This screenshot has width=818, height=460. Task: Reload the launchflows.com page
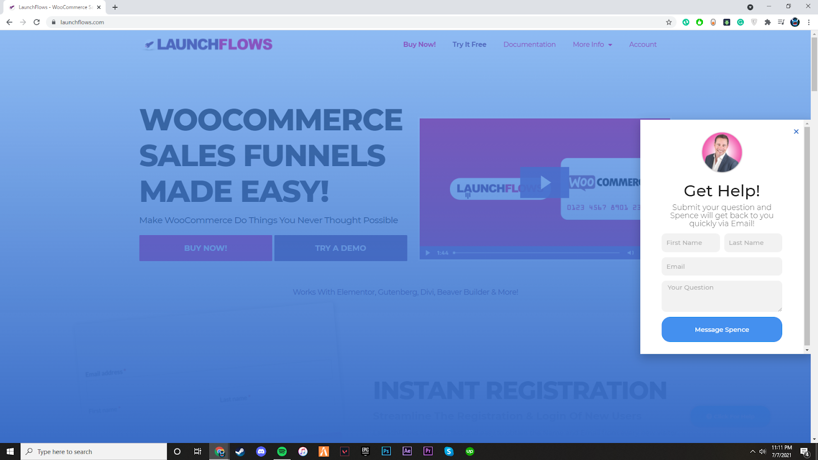click(37, 22)
